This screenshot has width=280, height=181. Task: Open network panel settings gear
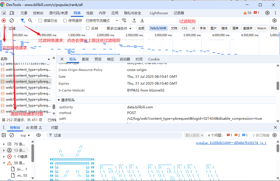[x=275, y=21]
